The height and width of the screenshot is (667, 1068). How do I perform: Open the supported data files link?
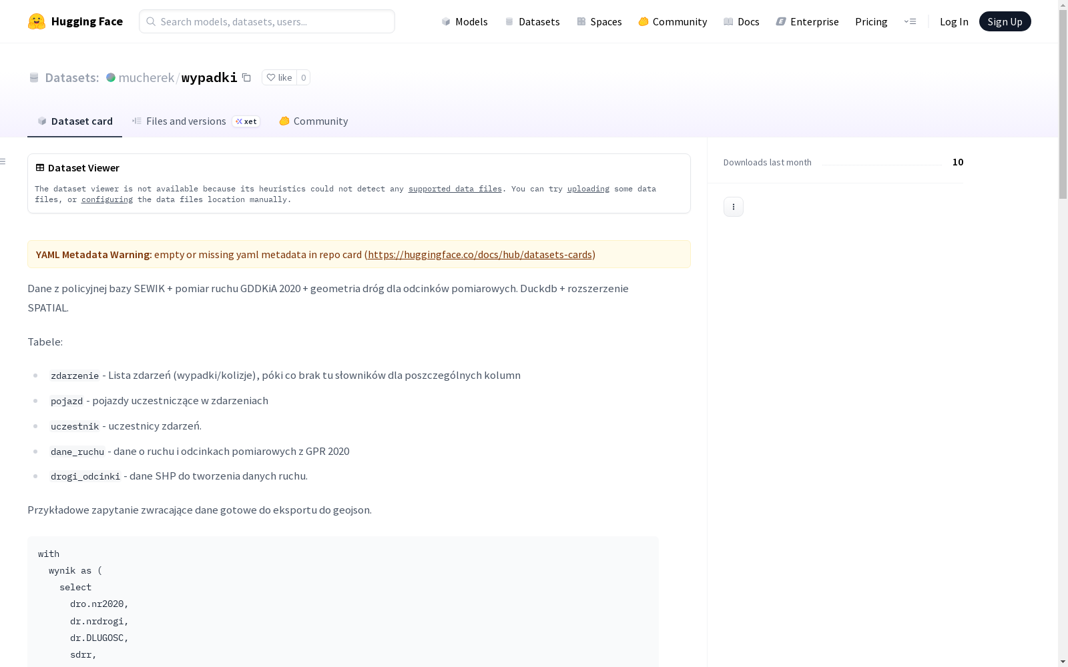455,189
